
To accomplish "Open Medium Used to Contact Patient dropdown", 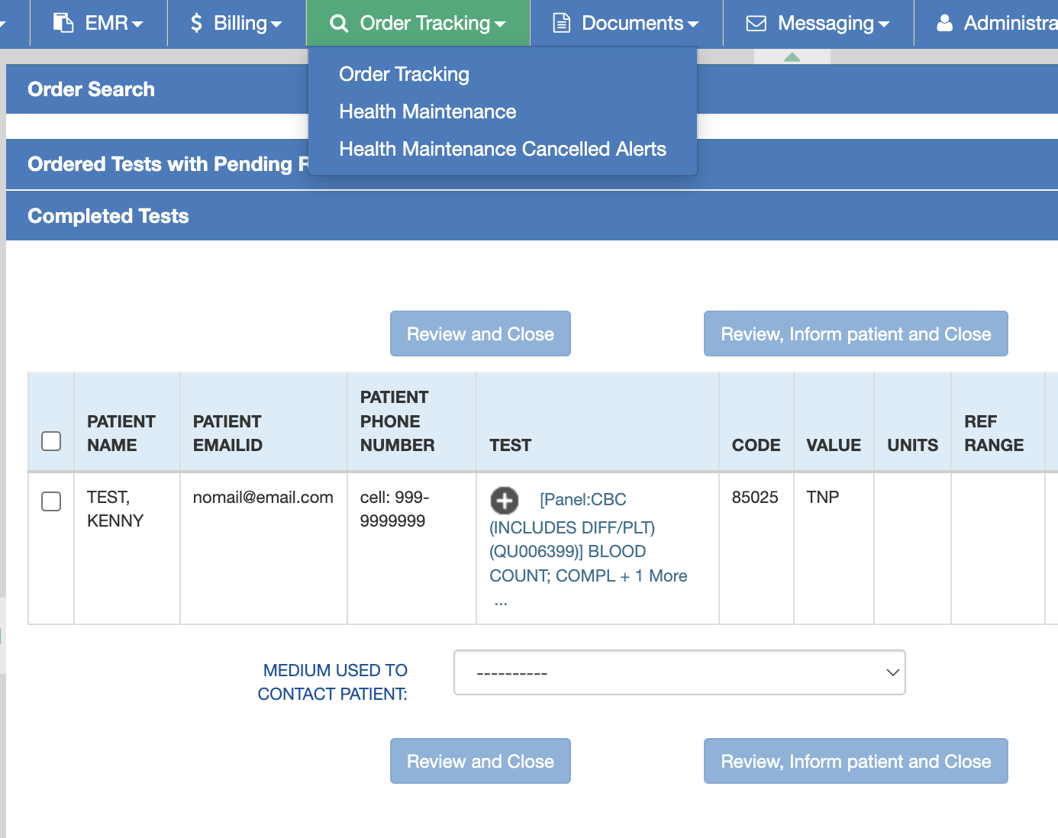I will click(679, 672).
